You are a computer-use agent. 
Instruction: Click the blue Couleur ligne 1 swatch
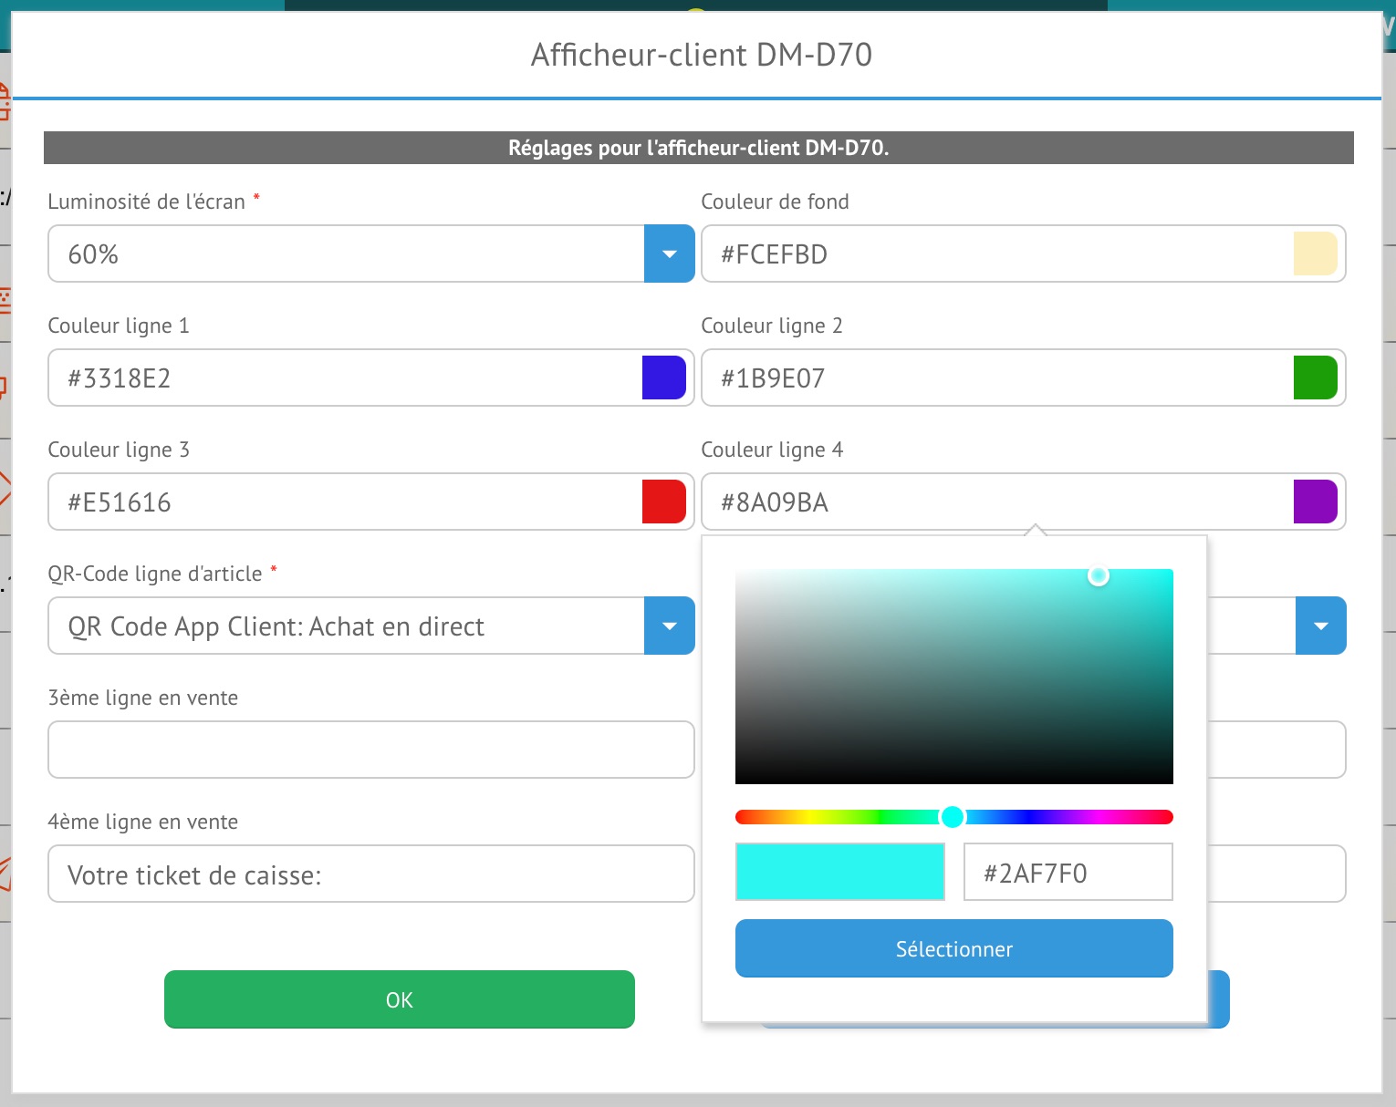click(x=663, y=378)
